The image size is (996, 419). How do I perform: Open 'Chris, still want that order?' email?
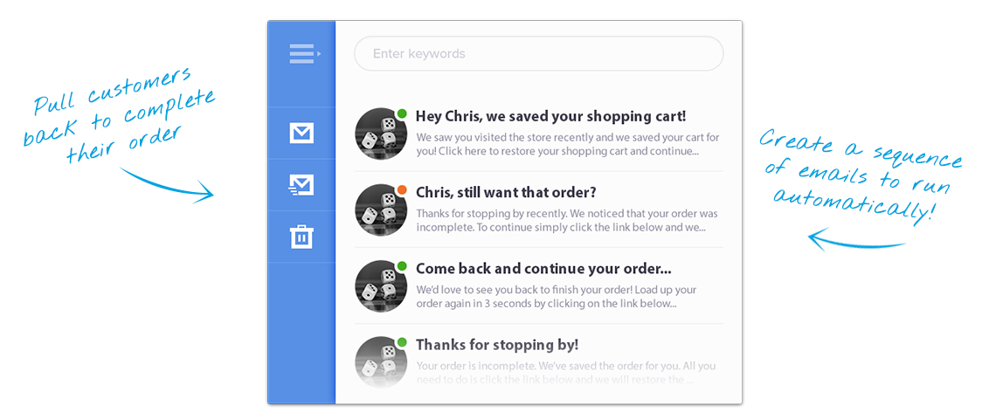[x=506, y=192]
